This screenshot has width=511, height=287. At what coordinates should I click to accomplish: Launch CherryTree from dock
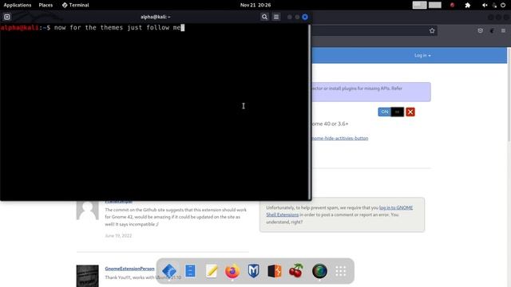tap(296, 271)
